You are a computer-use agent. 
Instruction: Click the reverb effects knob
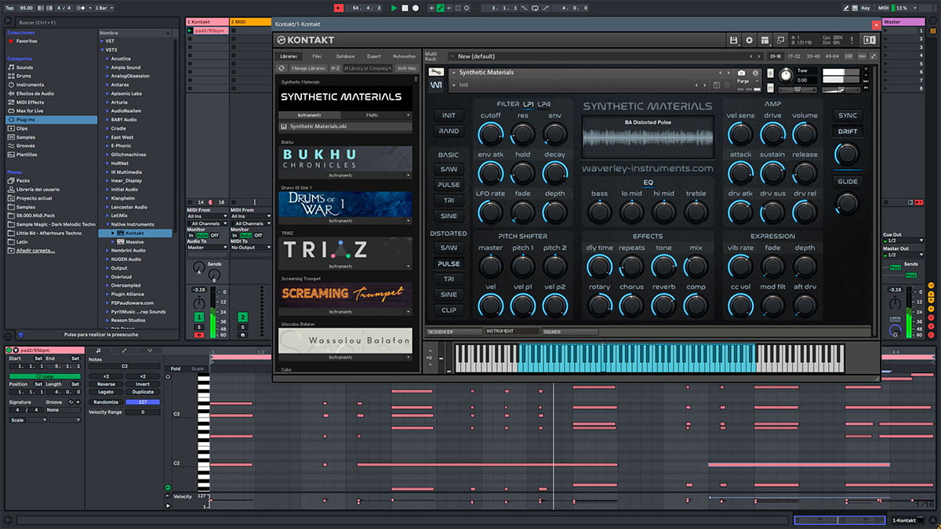click(x=663, y=305)
